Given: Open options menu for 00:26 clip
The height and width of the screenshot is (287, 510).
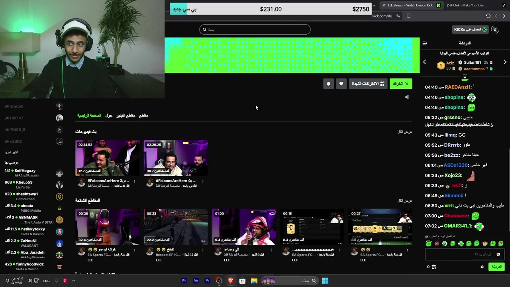Looking at the screenshot, I should coord(134,250).
